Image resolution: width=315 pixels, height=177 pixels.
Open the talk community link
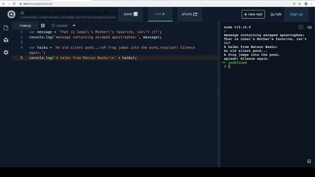[x=276, y=14]
